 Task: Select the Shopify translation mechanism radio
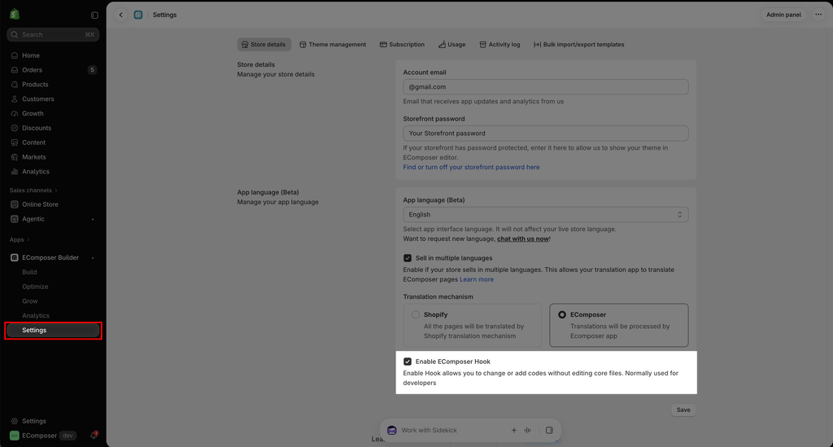click(416, 314)
